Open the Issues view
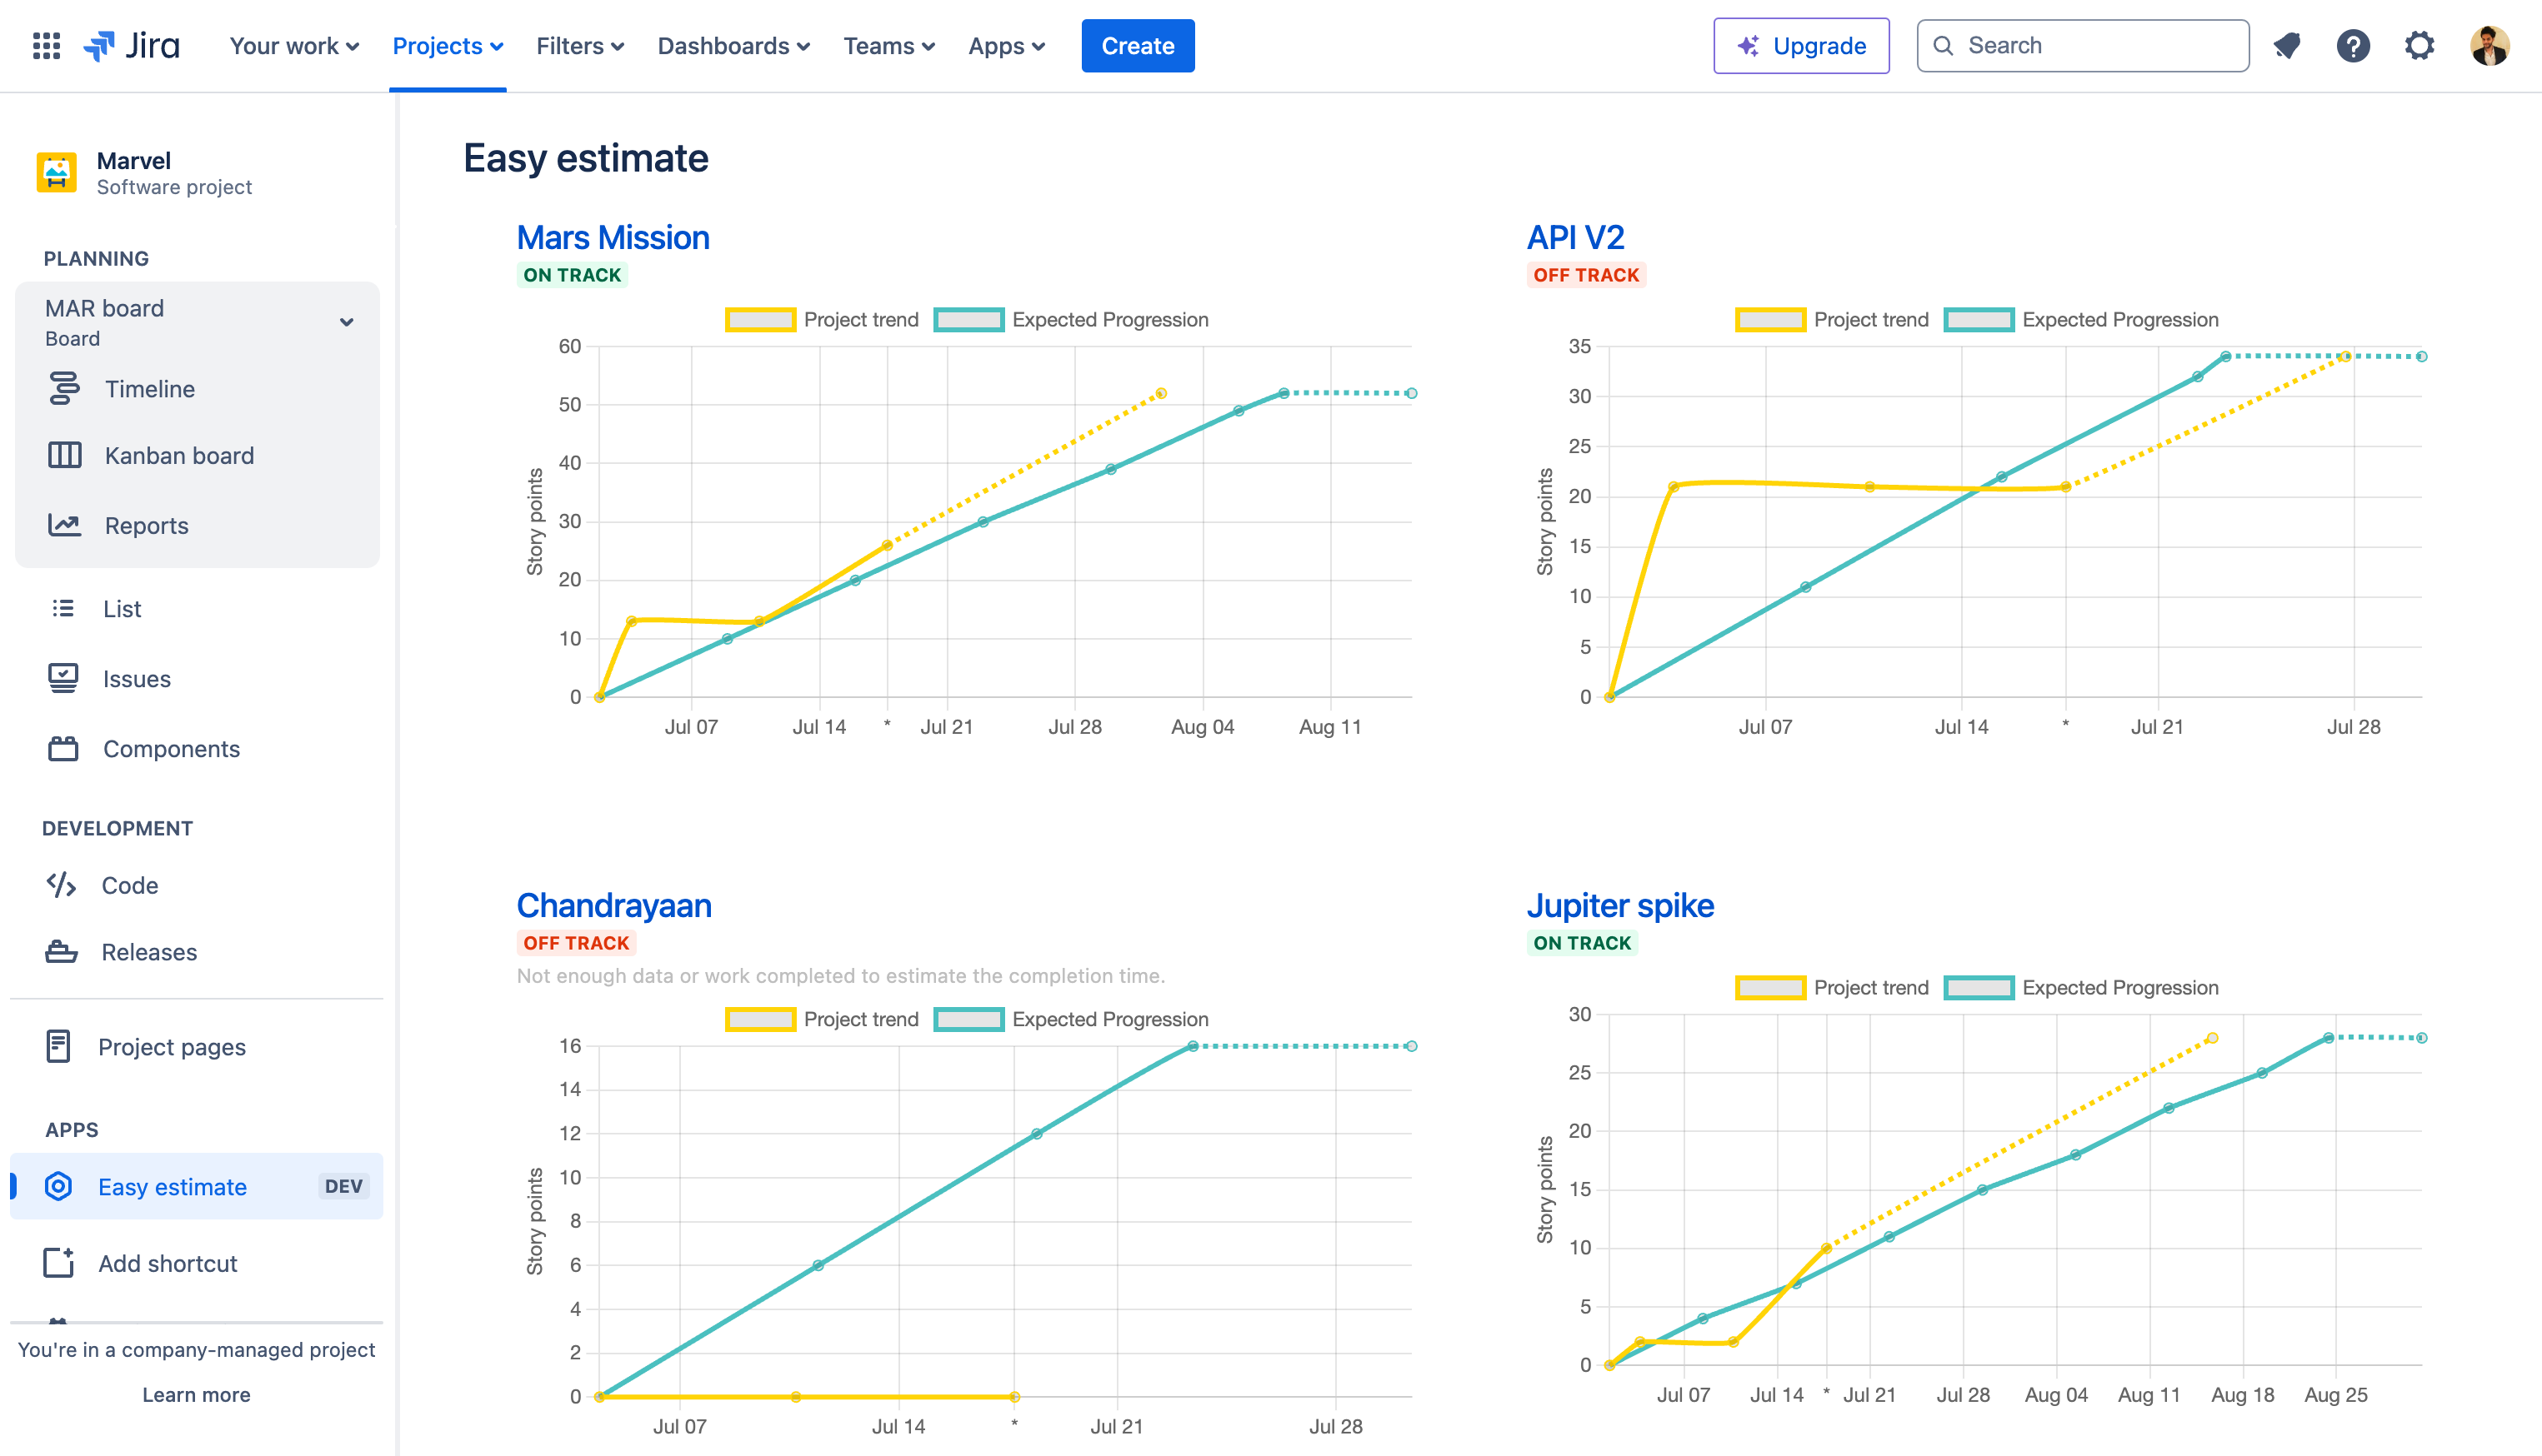This screenshot has width=2542, height=1456. (135, 678)
